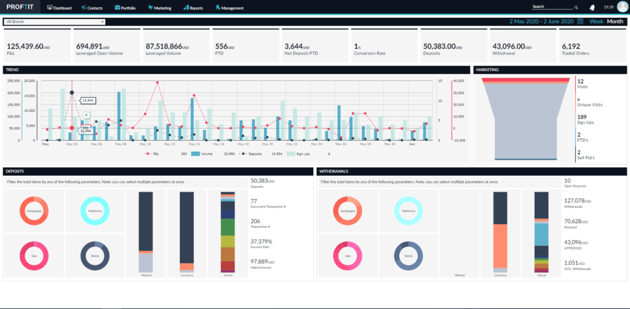Click the 189 Sign Ups value
Image resolution: width=630 pixels, height=309 pixels.
[582, 117]
